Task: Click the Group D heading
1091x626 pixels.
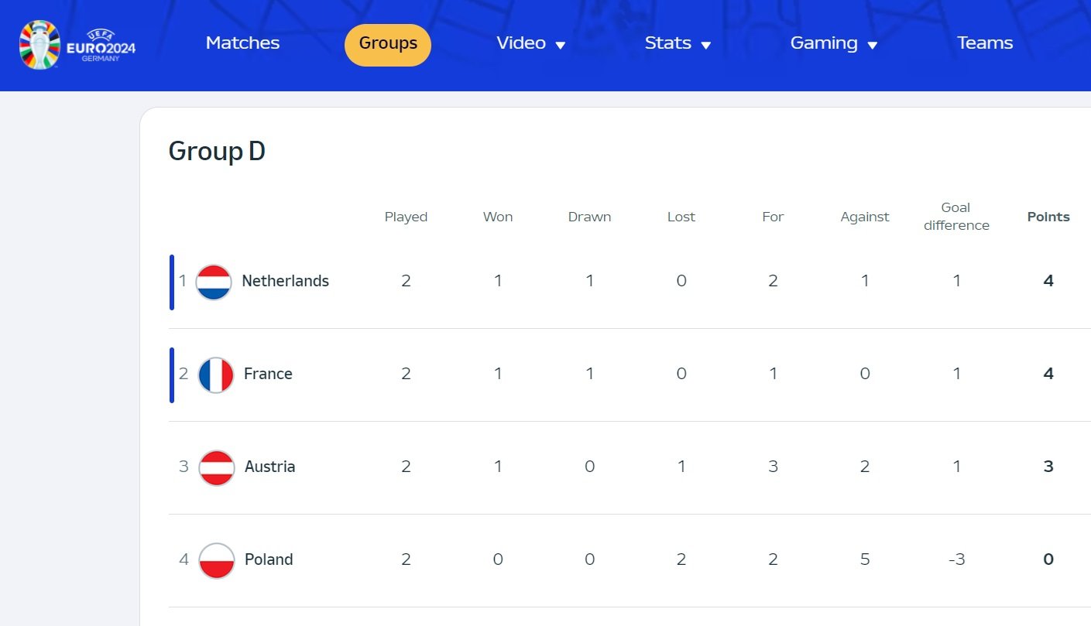Action: coord(217,151)
